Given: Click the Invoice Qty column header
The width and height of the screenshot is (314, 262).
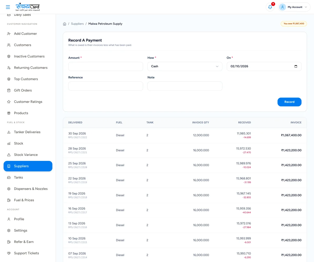Looking at the screenshot, I should (x=201, y=123).
